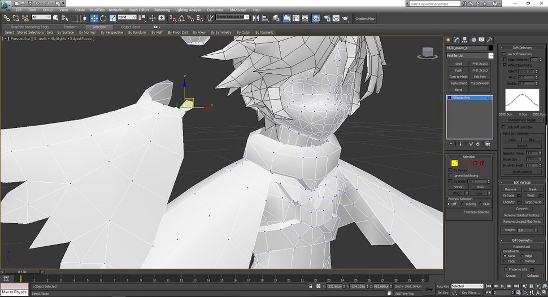Click the ViewCube in the viewport

[x=428, y=53]
